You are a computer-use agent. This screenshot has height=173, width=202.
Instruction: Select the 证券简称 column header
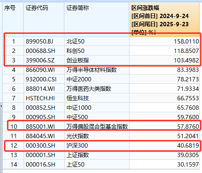coord(78,8)
